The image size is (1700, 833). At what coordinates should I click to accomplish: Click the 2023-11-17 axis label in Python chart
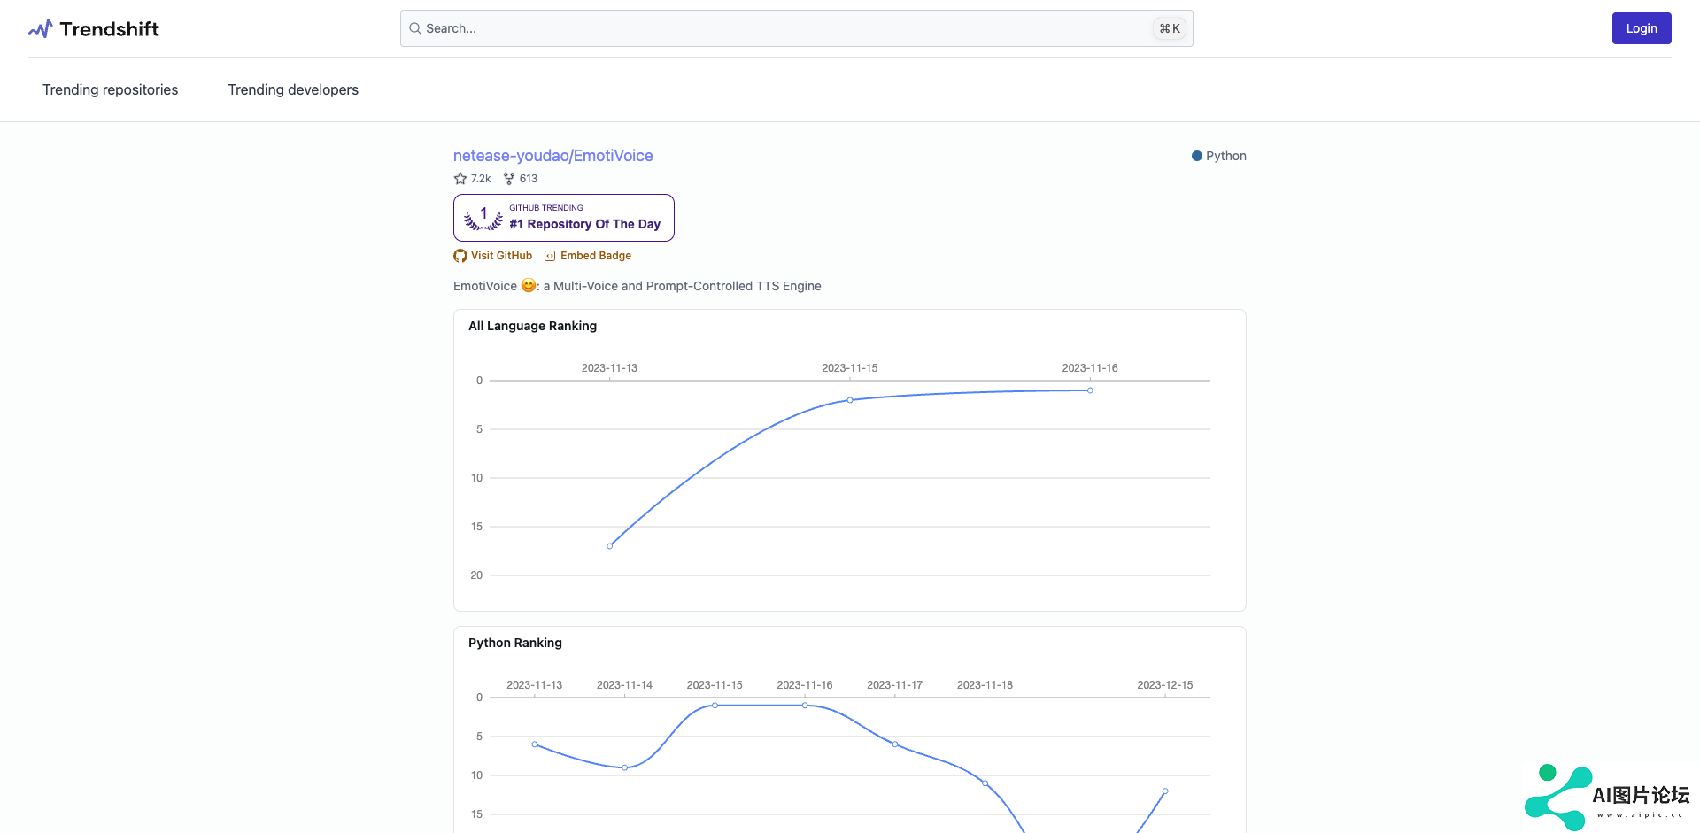[x=895, y=685]
